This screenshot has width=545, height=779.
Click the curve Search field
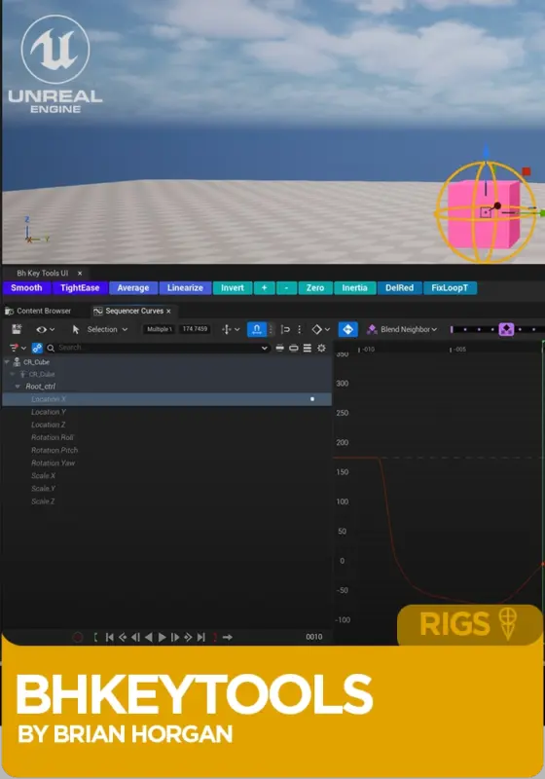159,348
